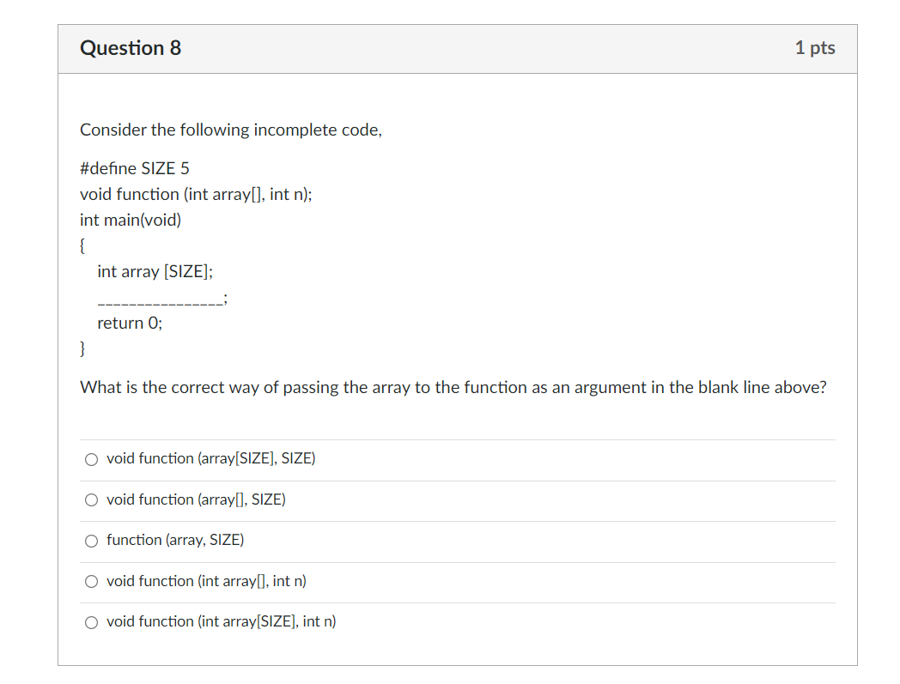Click the '1 pts' label

(x=814, y=48)
